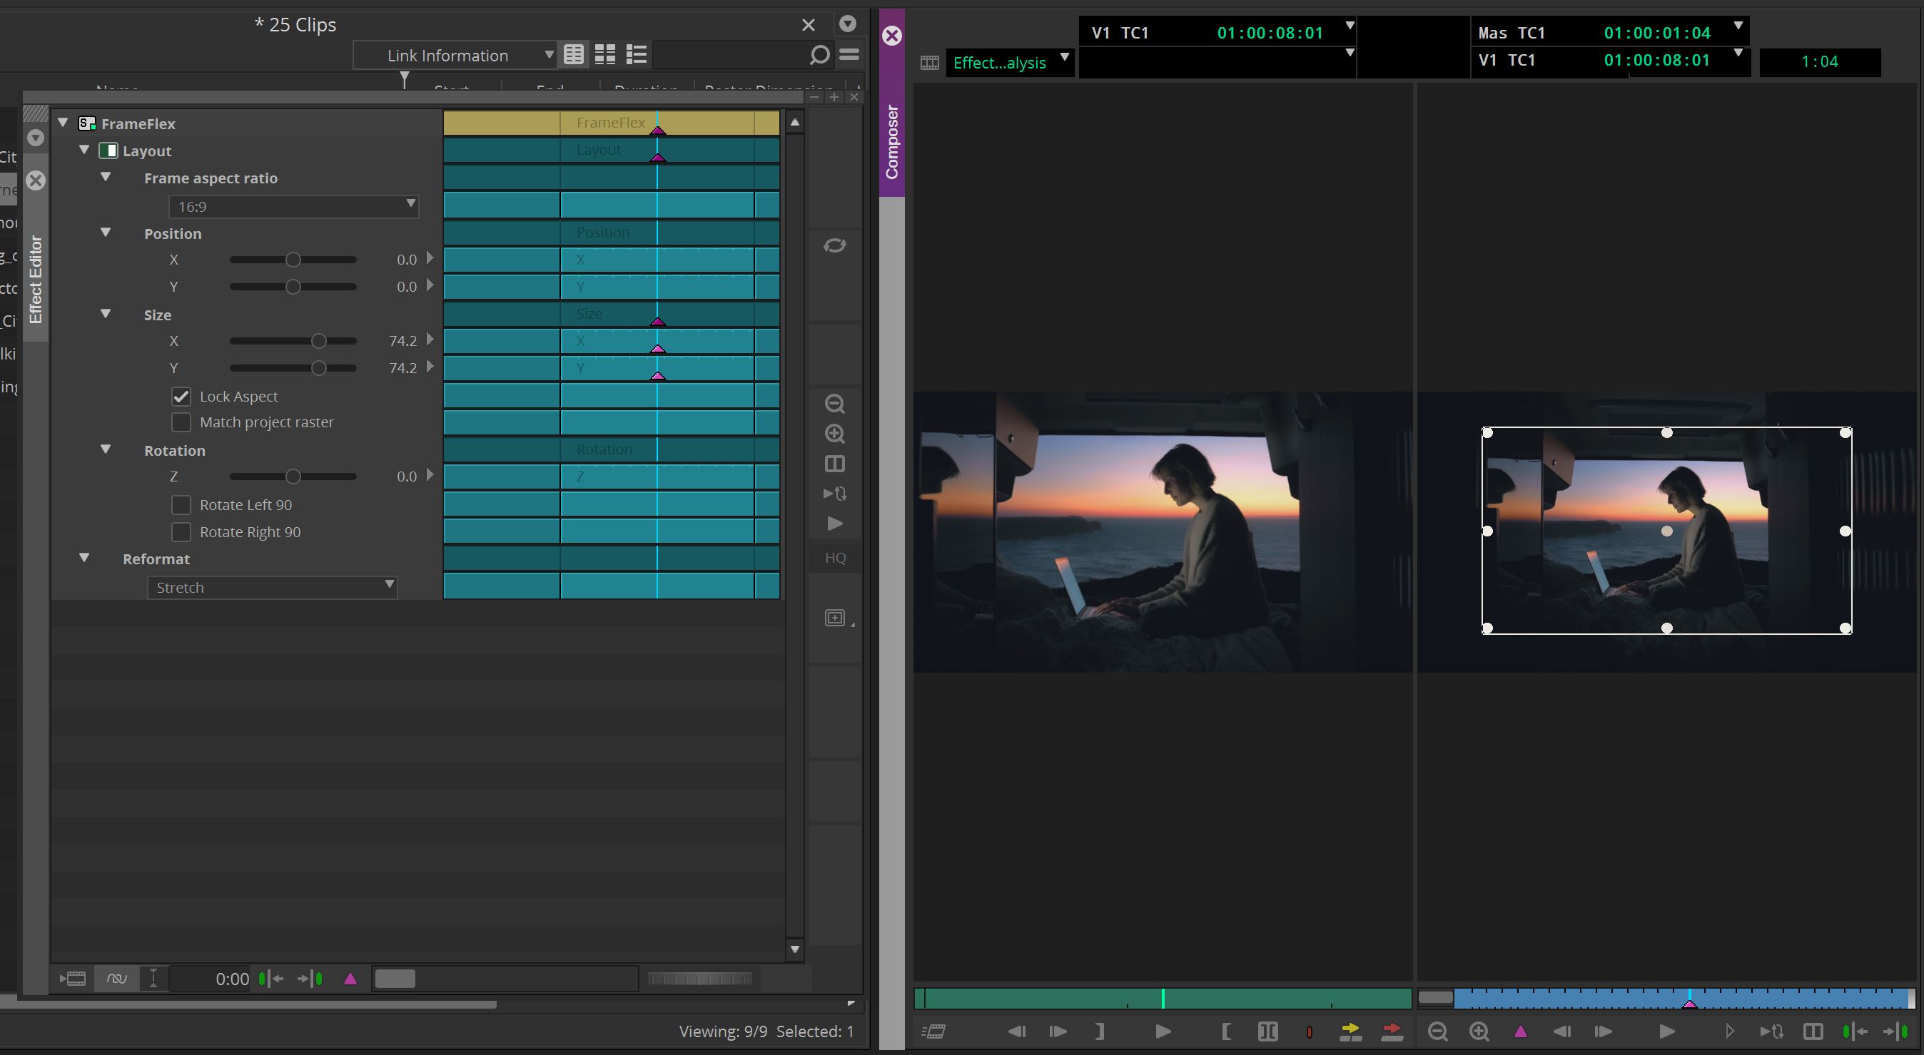Switch the bin to script view
1924x1055 pixels.
pyautogui.click(x=637, y=54)
